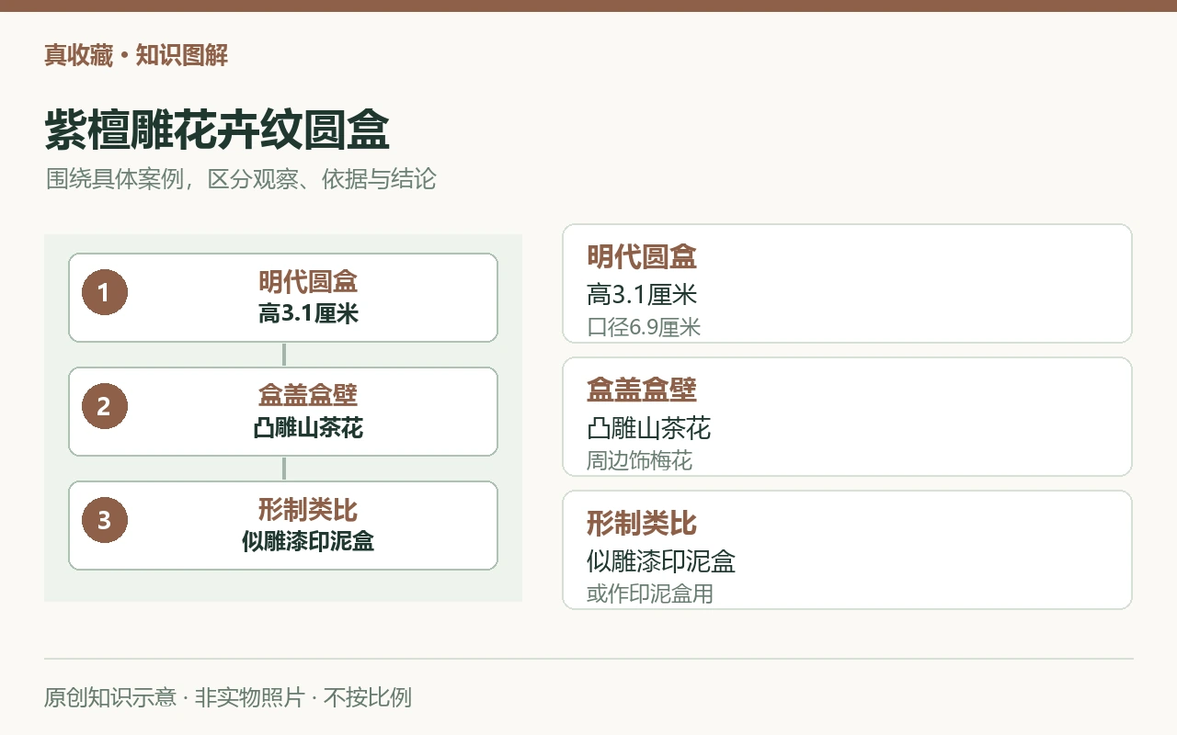Click the number 2 circle badge
The height and width of the screenshot is (735, 1177).
click(x=104, y=406)
